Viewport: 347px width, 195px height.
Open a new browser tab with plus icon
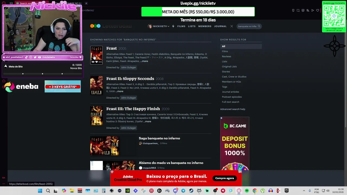pos(86,3)
